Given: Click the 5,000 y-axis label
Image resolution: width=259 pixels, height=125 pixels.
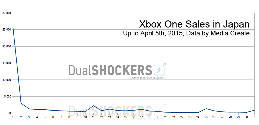Looking at the screenshot, I should coord(7,96).
